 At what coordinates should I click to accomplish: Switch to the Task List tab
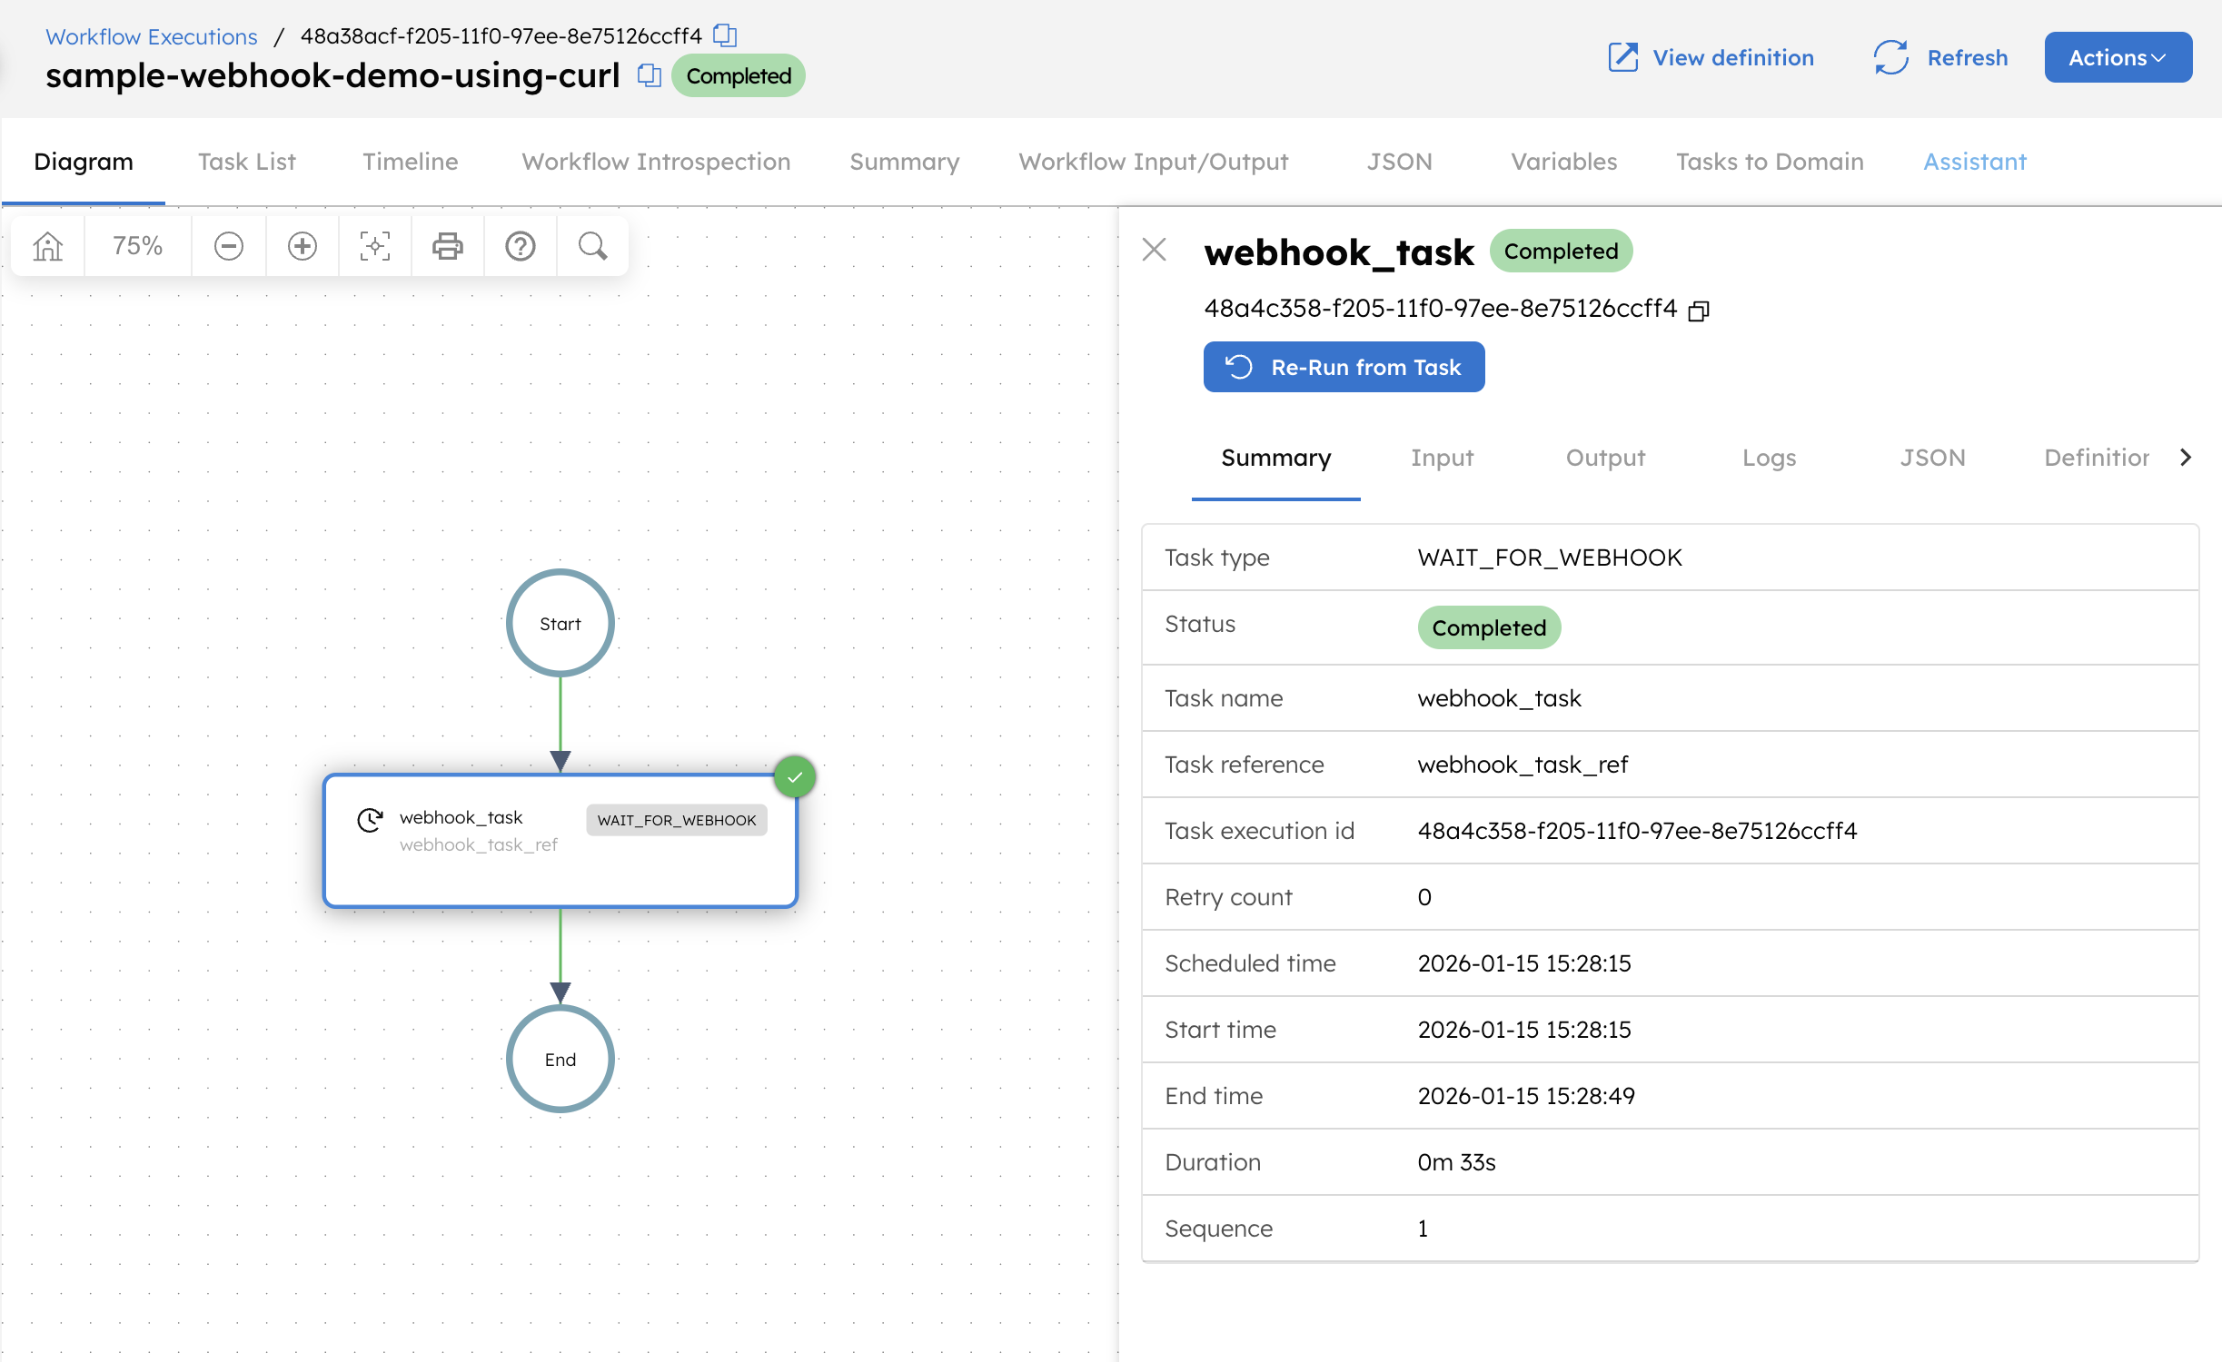point(247,162)
